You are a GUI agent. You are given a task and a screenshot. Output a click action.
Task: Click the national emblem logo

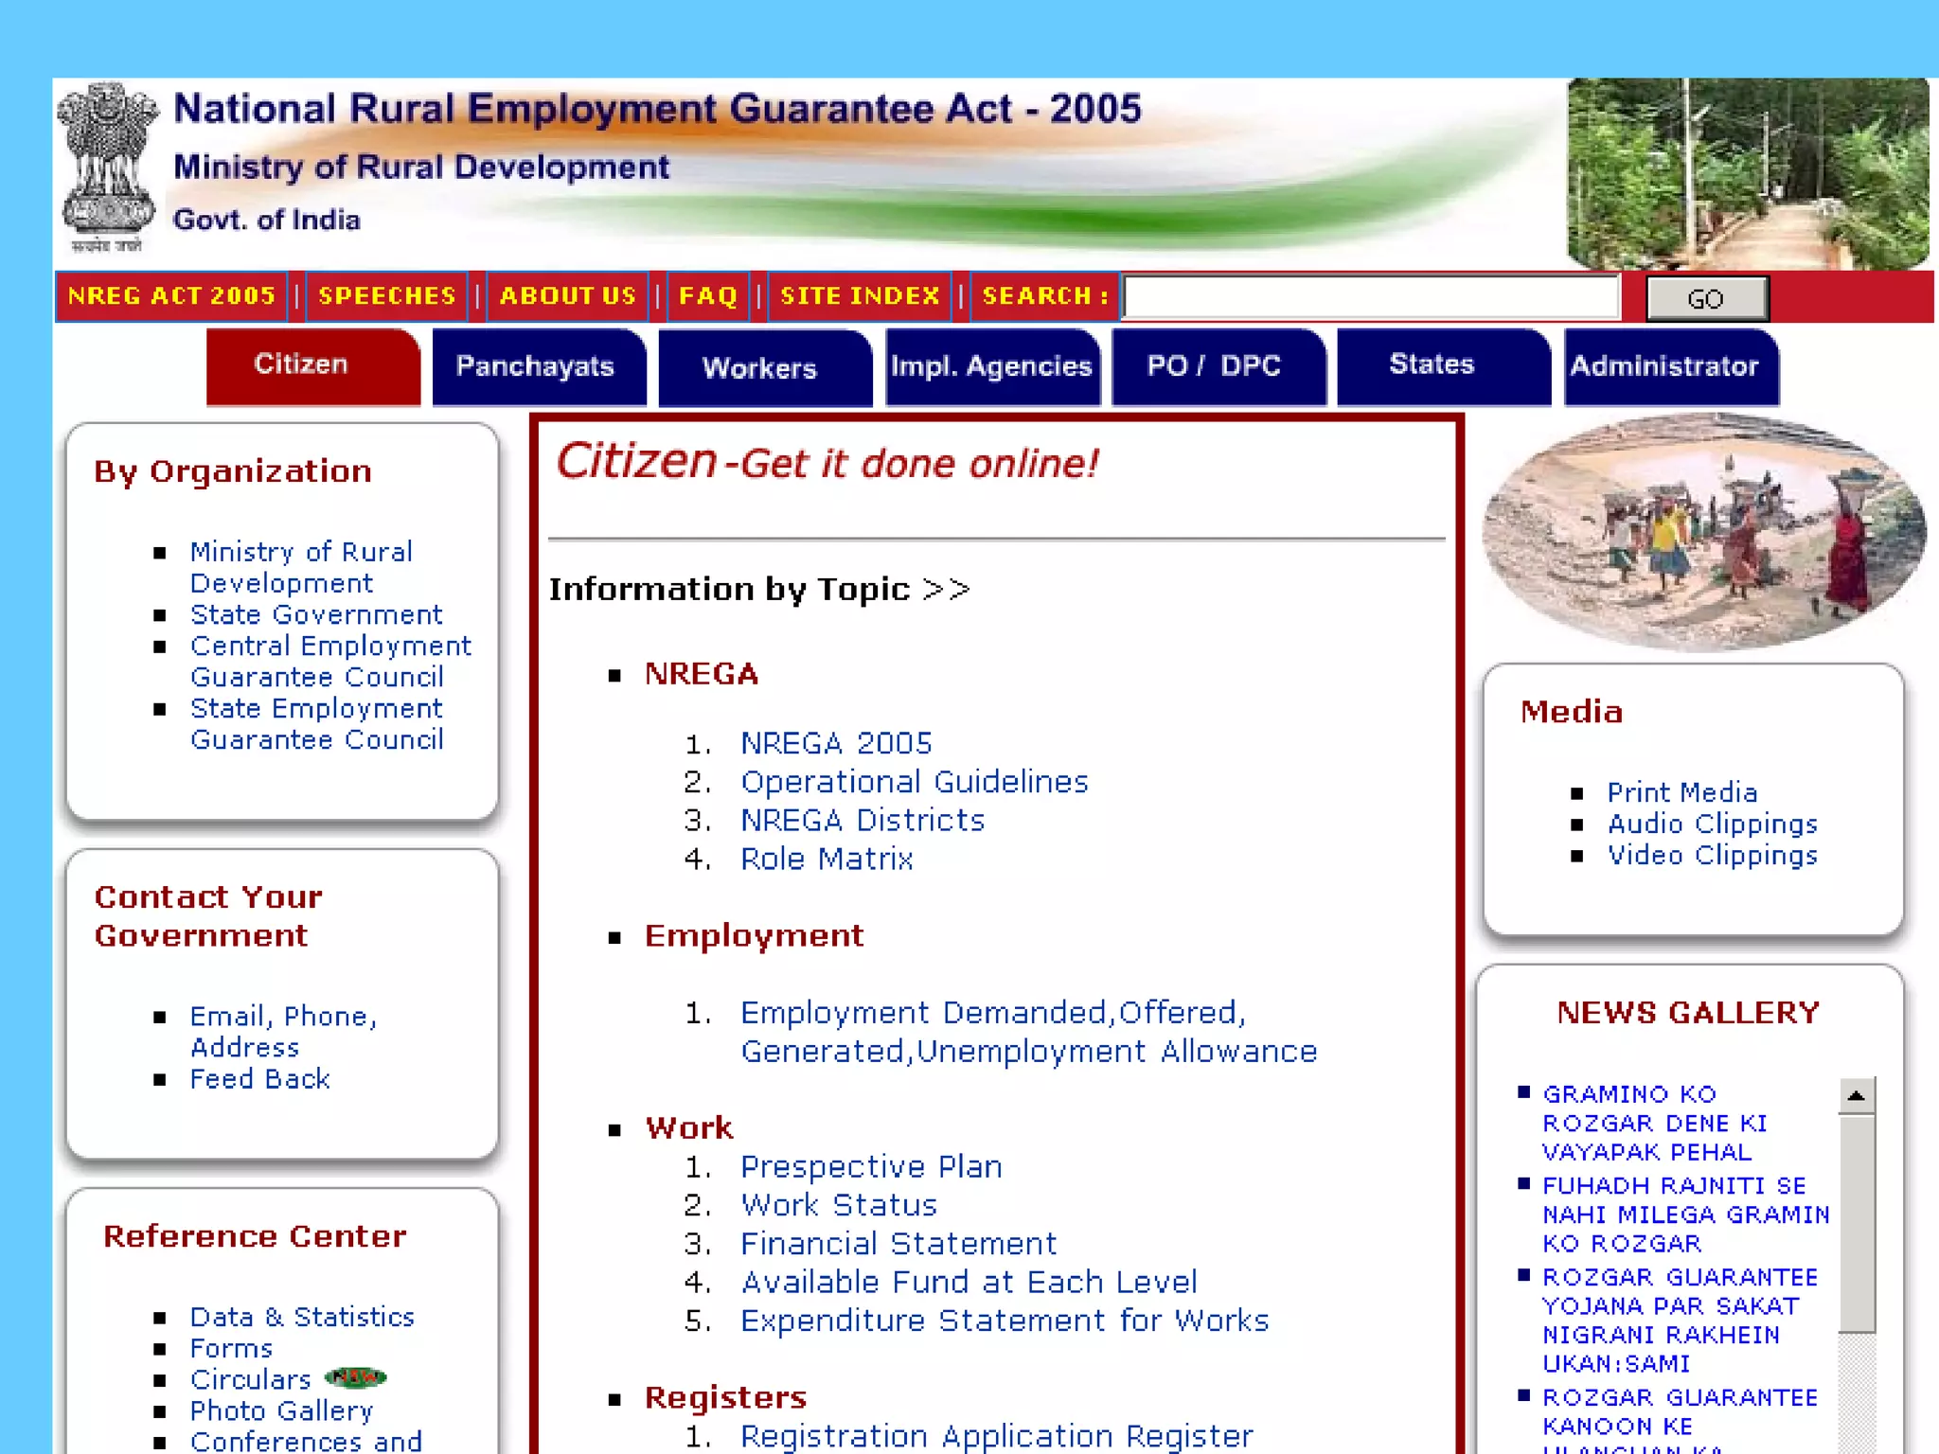[107, 166]
